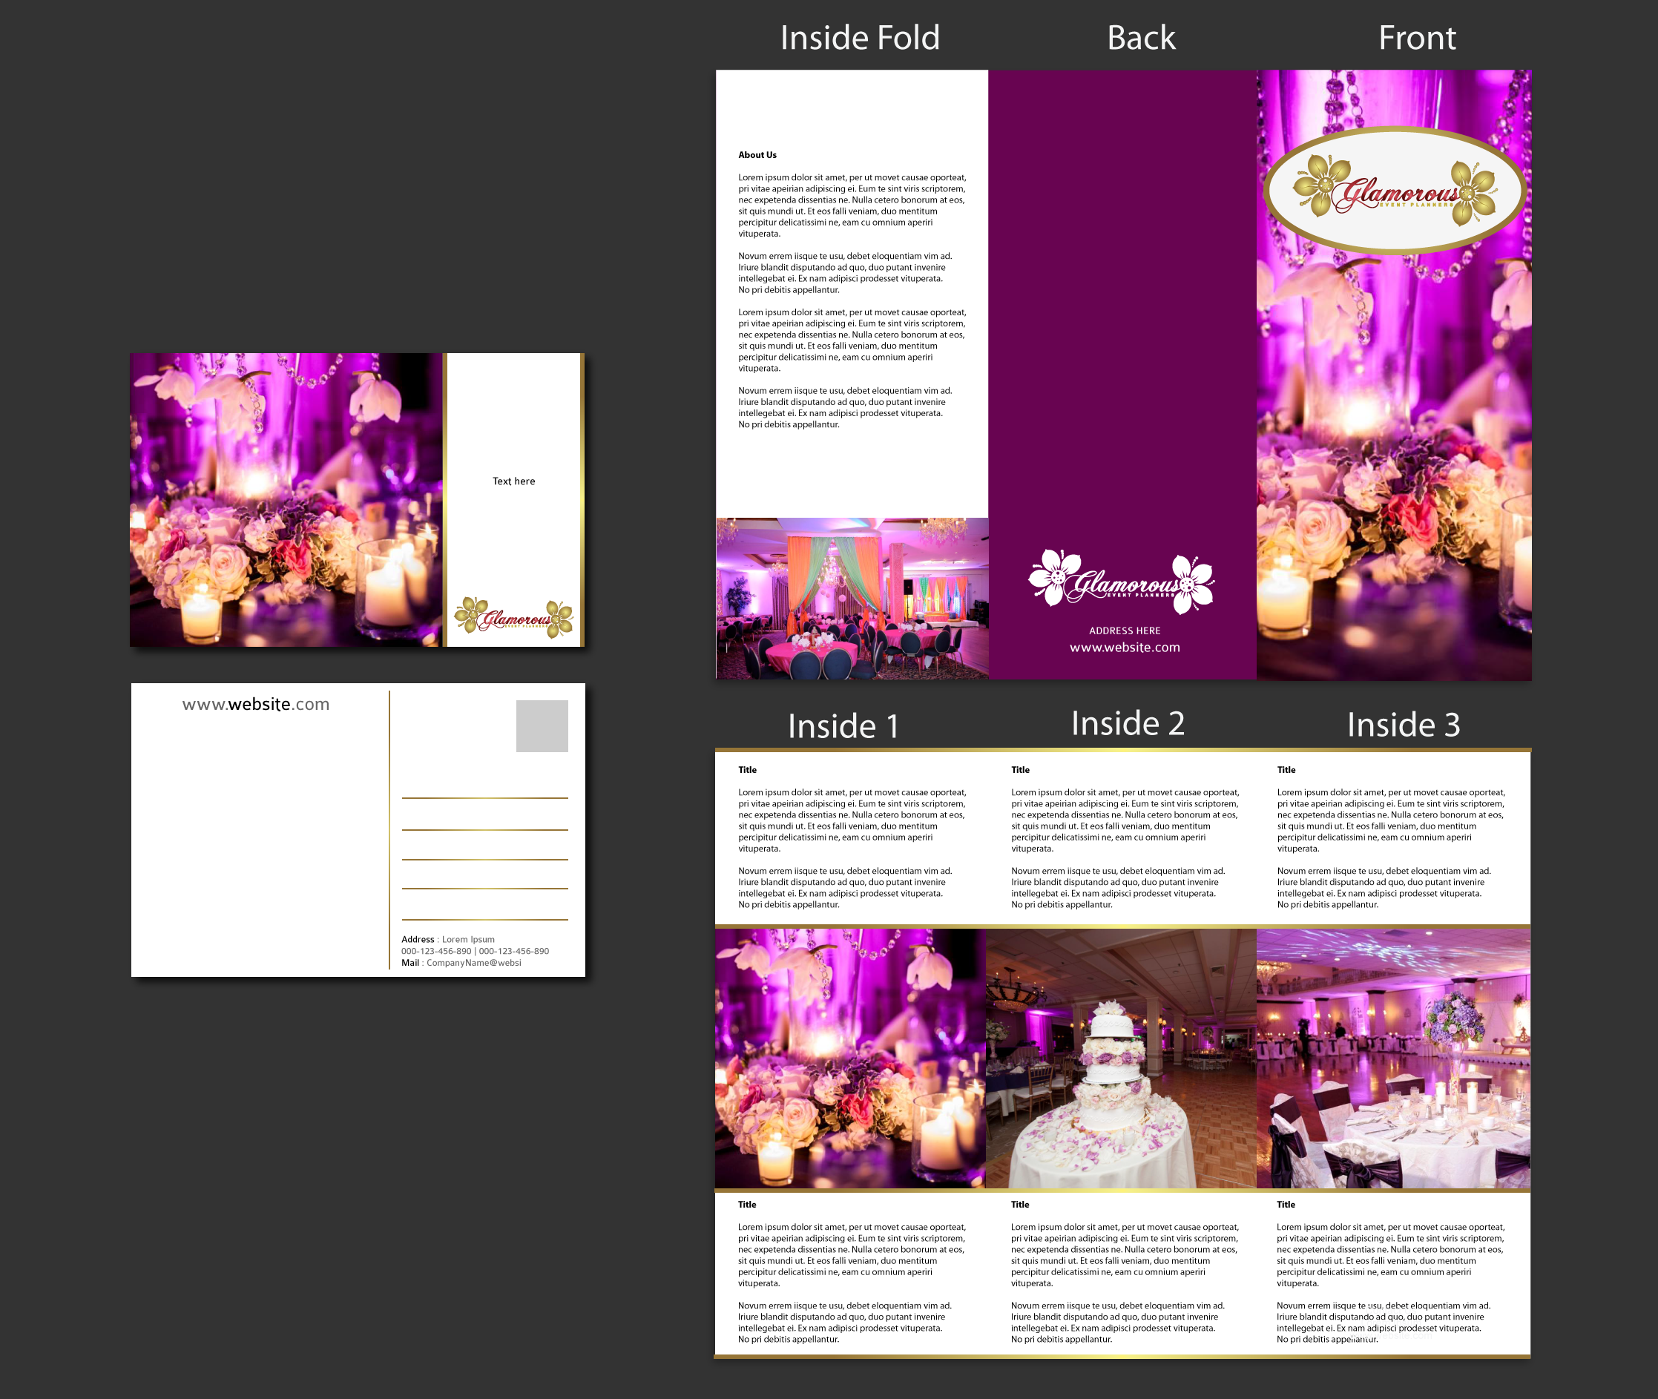Click the www.website.com text on postcard back
This screenshot has width=1658, height=1399.
[x=255, y=704]
